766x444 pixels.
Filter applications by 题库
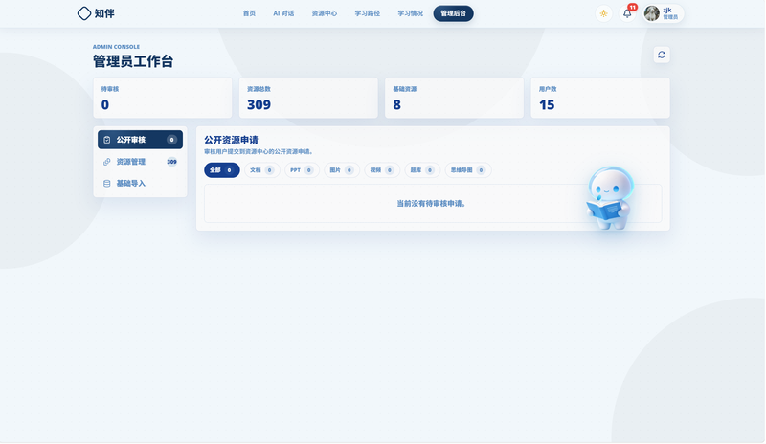(422, 170)
